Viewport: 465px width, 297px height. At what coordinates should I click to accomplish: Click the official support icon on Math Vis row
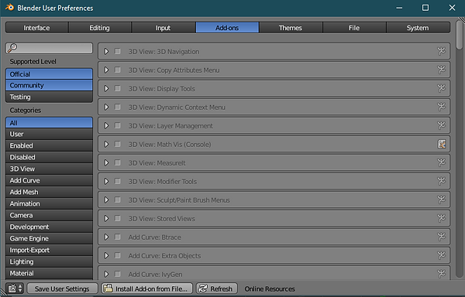pos(442,144)
